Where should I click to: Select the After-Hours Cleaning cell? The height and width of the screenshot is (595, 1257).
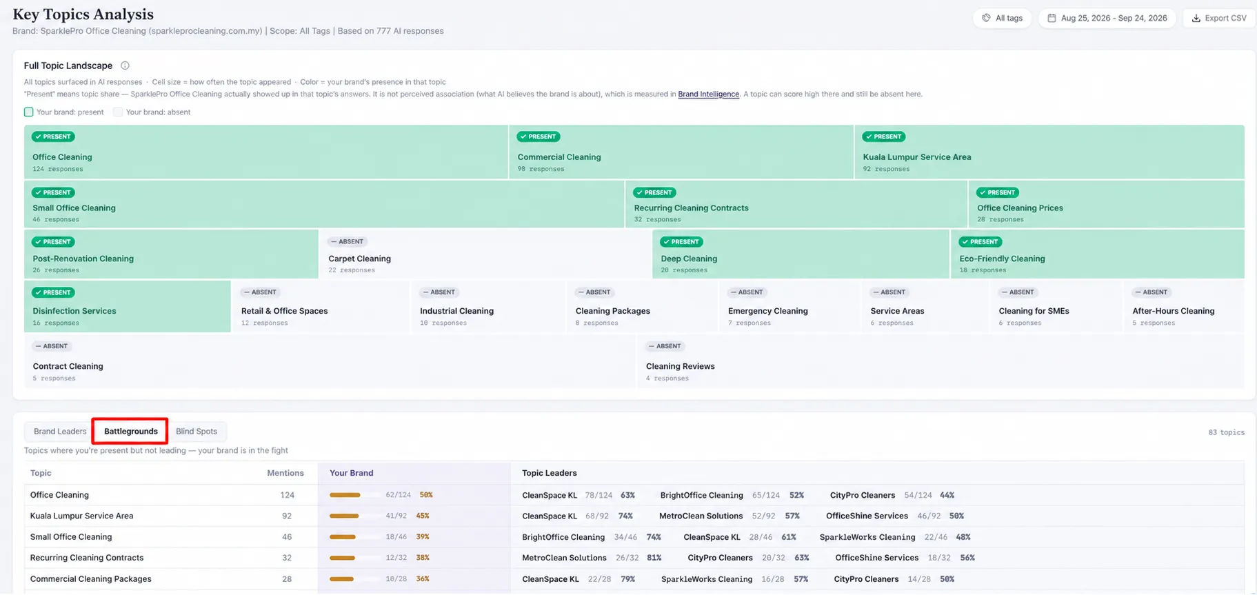point(1184,306)
